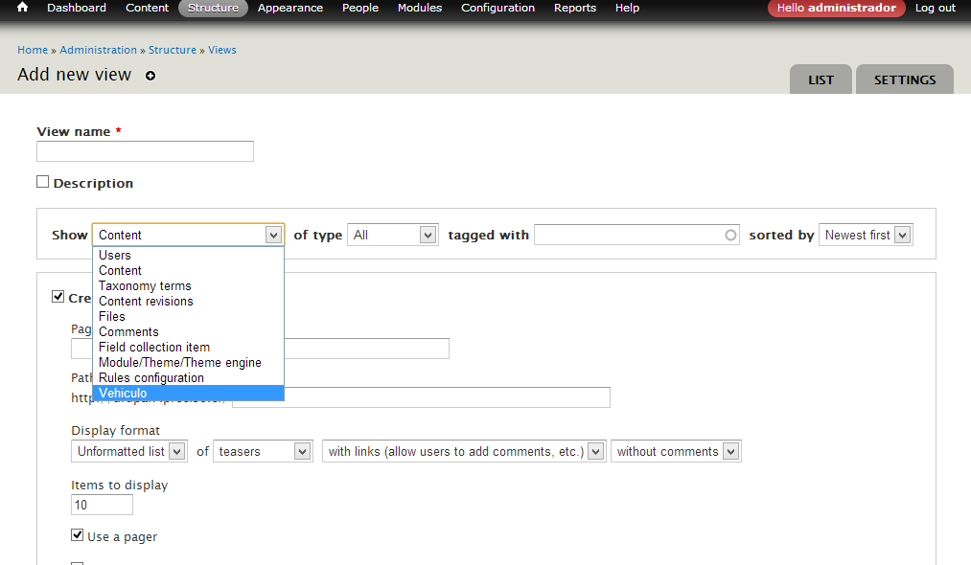Click the Log out link
This screenshot has height=565, width=971.
935,8
